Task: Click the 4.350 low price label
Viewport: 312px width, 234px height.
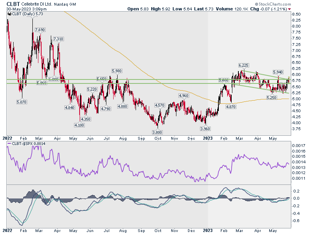Action: [86, 119]
